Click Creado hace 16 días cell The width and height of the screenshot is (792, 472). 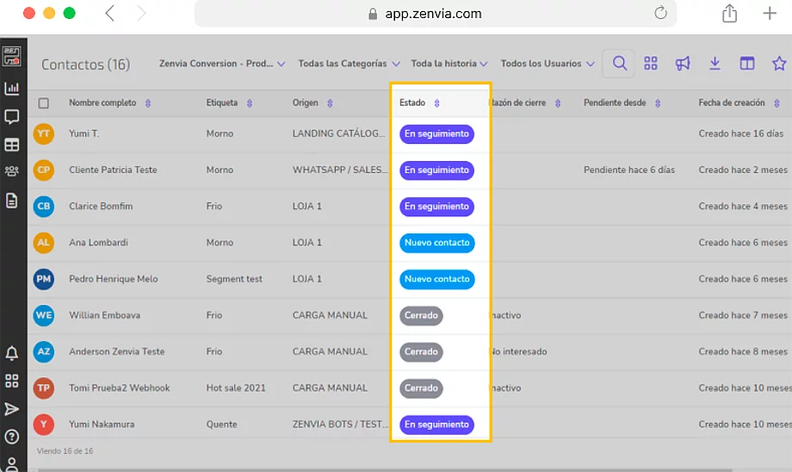click(x=741, y=134)
